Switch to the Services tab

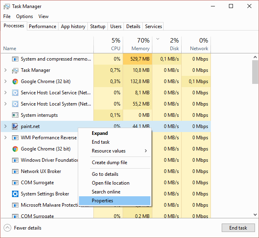pos(154,26)
